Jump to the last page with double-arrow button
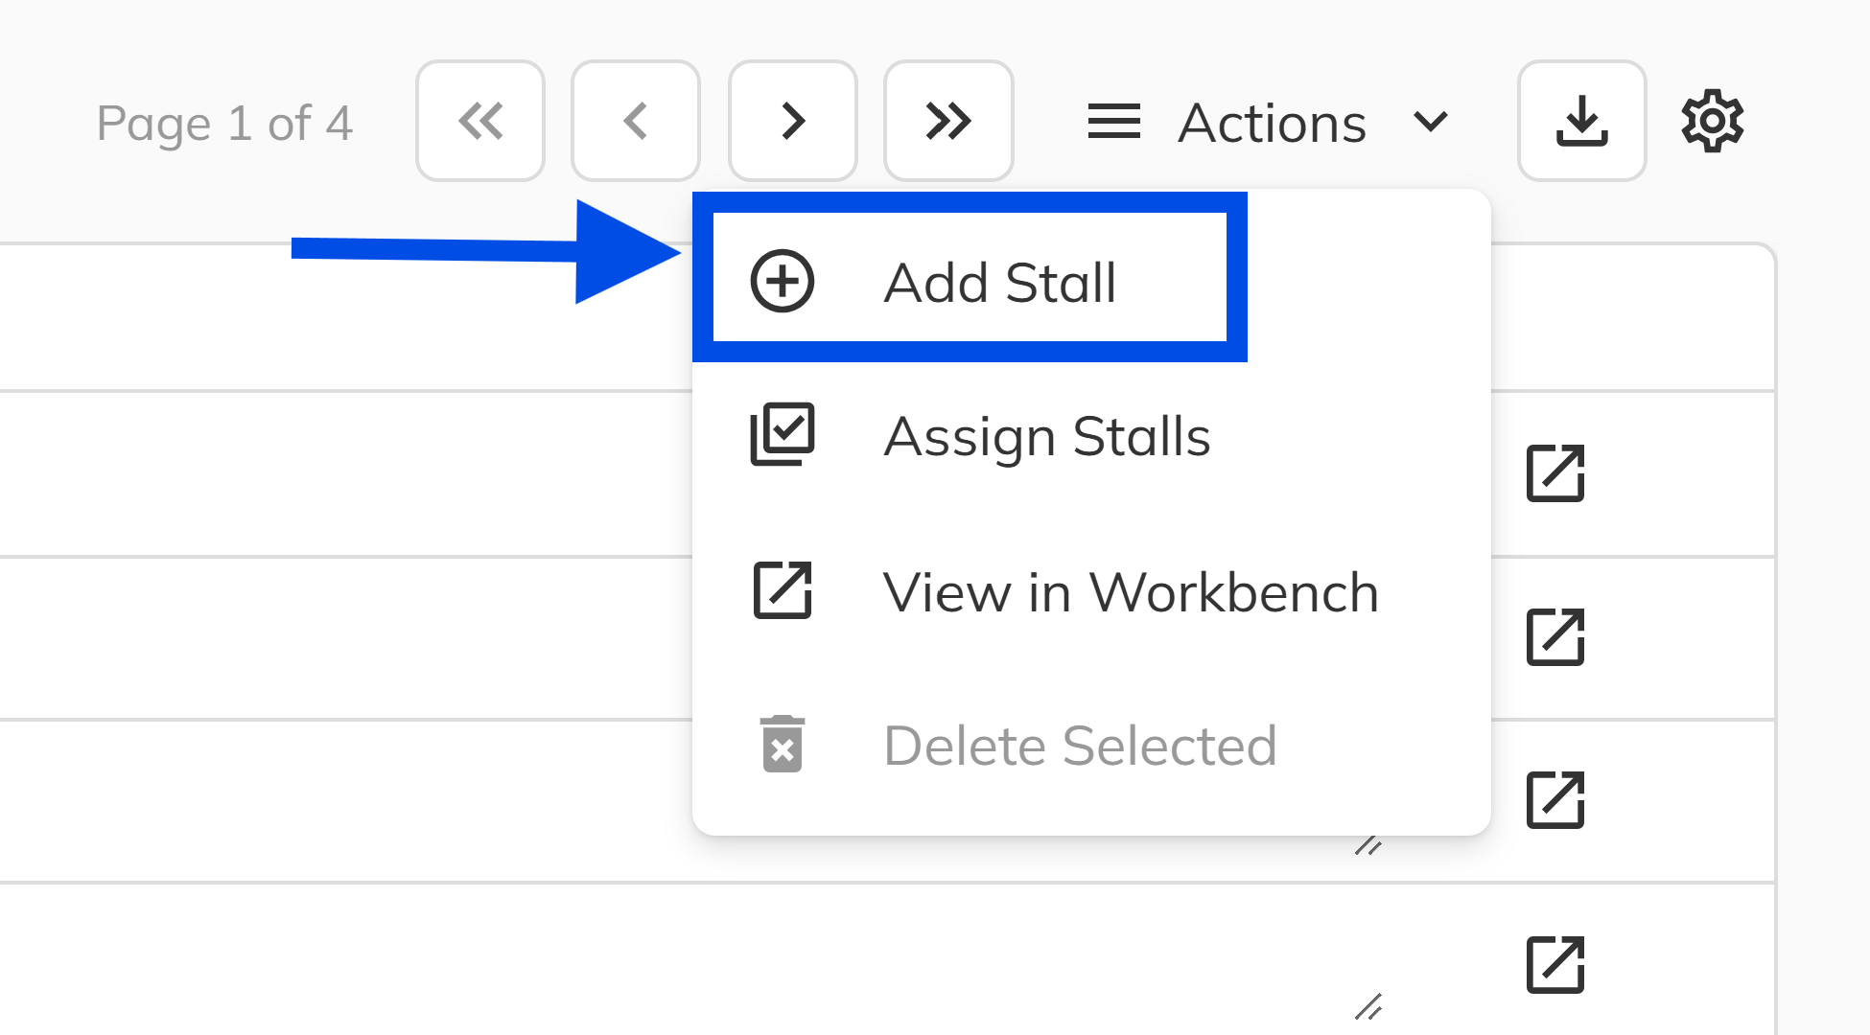 (x=947, y=121)
